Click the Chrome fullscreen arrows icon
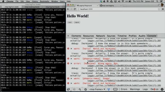165x92 pixels. 159,5
